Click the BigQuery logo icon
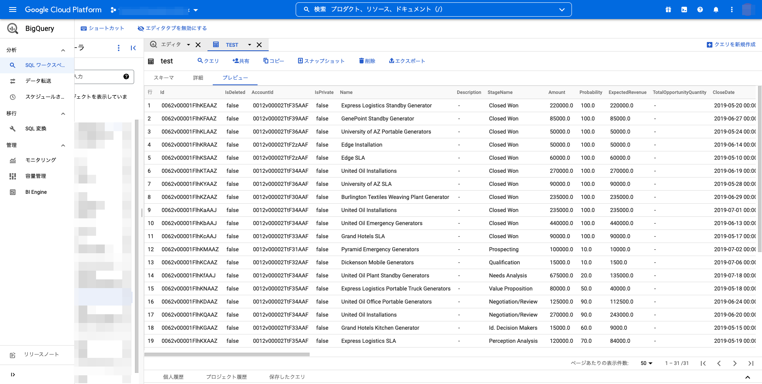The image size is (762, 384). 13,28
